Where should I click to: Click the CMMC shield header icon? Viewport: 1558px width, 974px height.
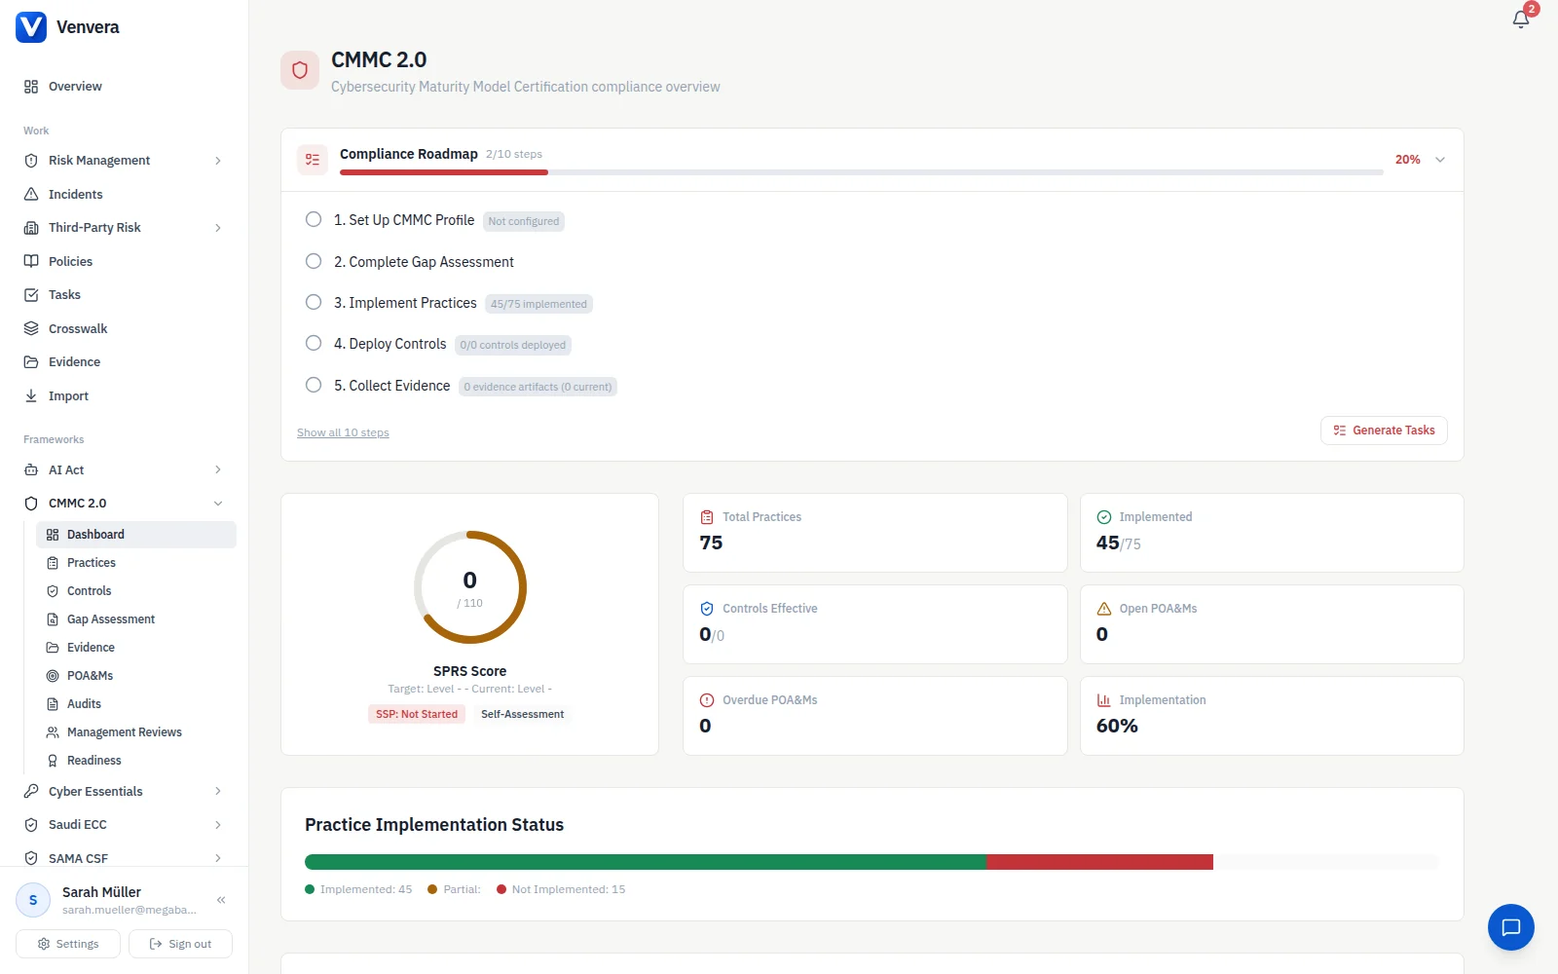300,70
